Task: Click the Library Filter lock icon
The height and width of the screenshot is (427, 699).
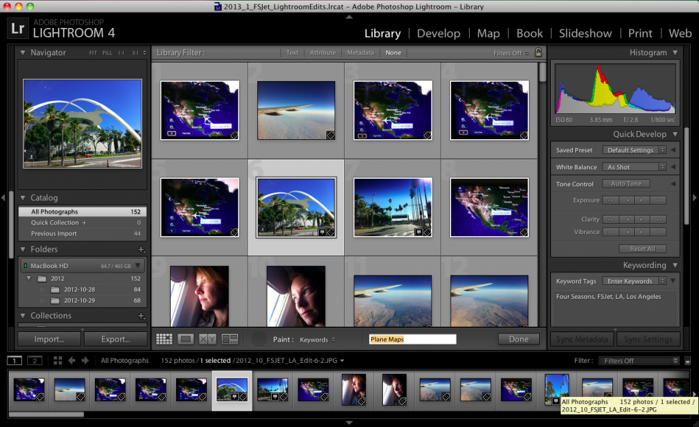Action: click(538, 52)
